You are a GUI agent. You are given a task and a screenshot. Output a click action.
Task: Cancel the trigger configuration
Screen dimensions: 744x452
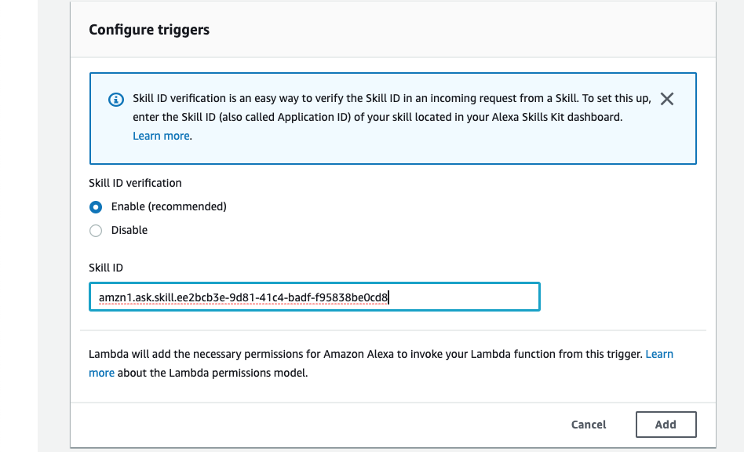point(588,424)
